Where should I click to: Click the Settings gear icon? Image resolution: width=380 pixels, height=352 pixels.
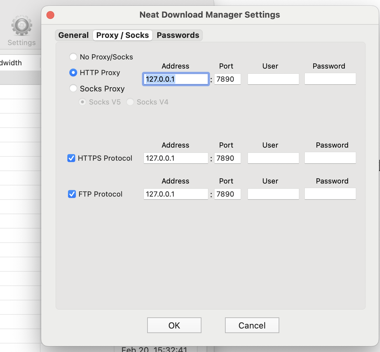(22, 25)
